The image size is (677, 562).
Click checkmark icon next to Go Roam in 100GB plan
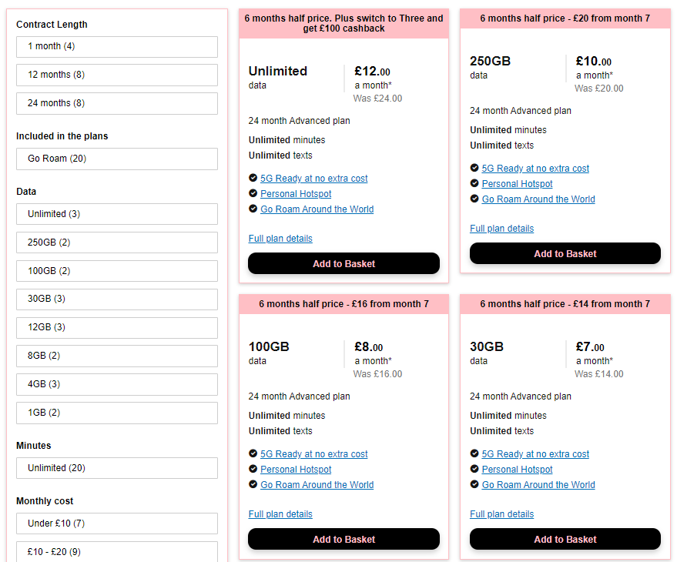[253, 485]
